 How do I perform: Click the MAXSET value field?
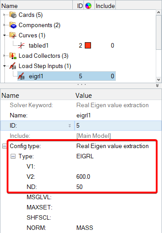pyautogui.click(x=118, y=208)
